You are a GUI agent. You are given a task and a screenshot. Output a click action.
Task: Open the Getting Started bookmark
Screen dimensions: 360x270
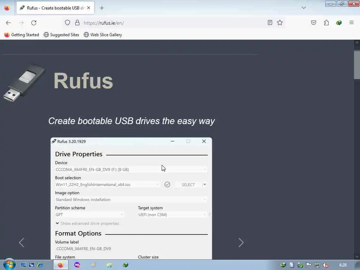(21, 35)
